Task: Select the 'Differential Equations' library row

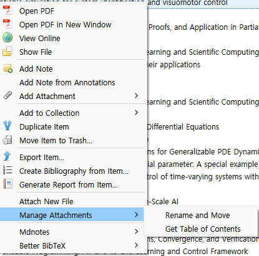Action: tap(203, 127)
